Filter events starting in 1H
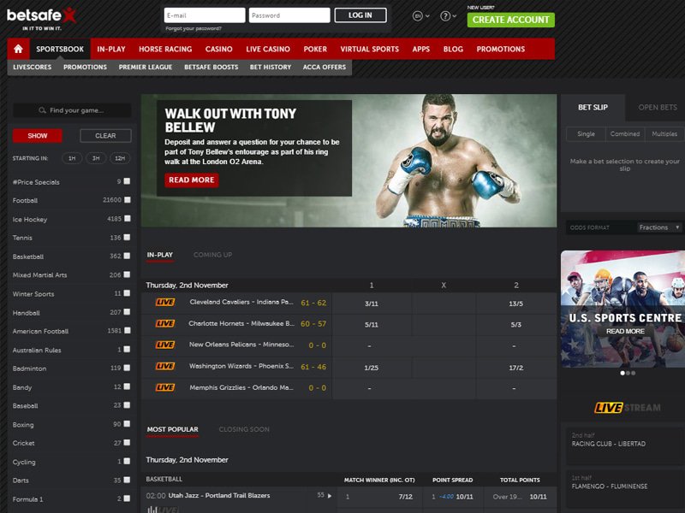 72,158
